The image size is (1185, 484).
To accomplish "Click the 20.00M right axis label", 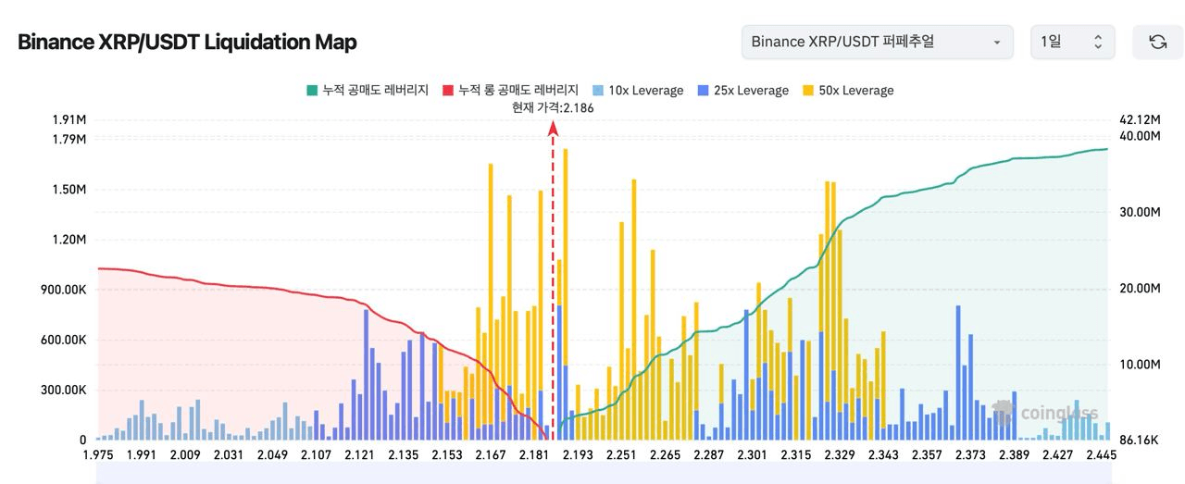I will [x=1140, y=289].
